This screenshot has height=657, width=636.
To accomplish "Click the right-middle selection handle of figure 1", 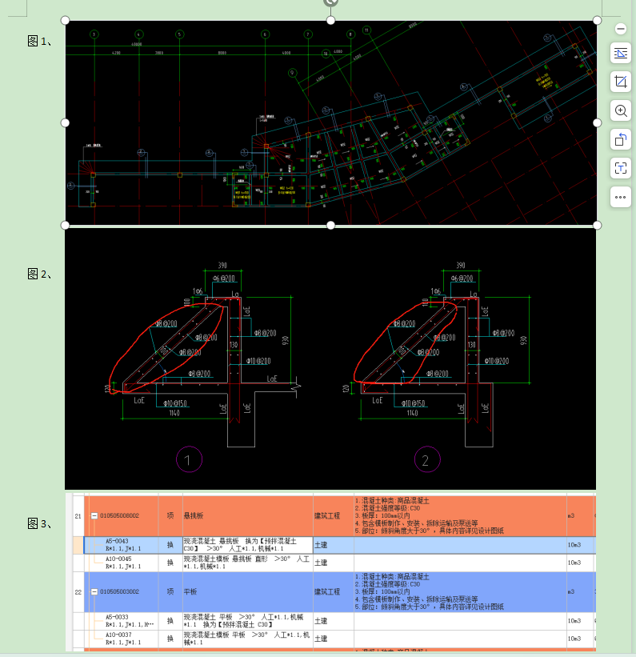I will tap(597, 122).
